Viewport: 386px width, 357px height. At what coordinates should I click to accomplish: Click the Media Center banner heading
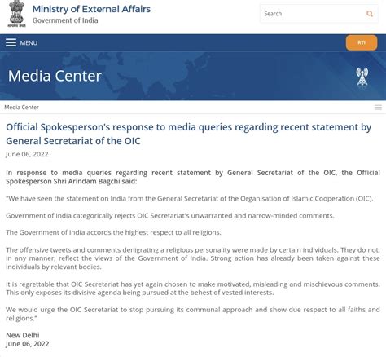[x=55, y=76]
